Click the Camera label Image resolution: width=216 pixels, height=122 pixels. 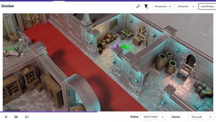(x=176, y=117)
